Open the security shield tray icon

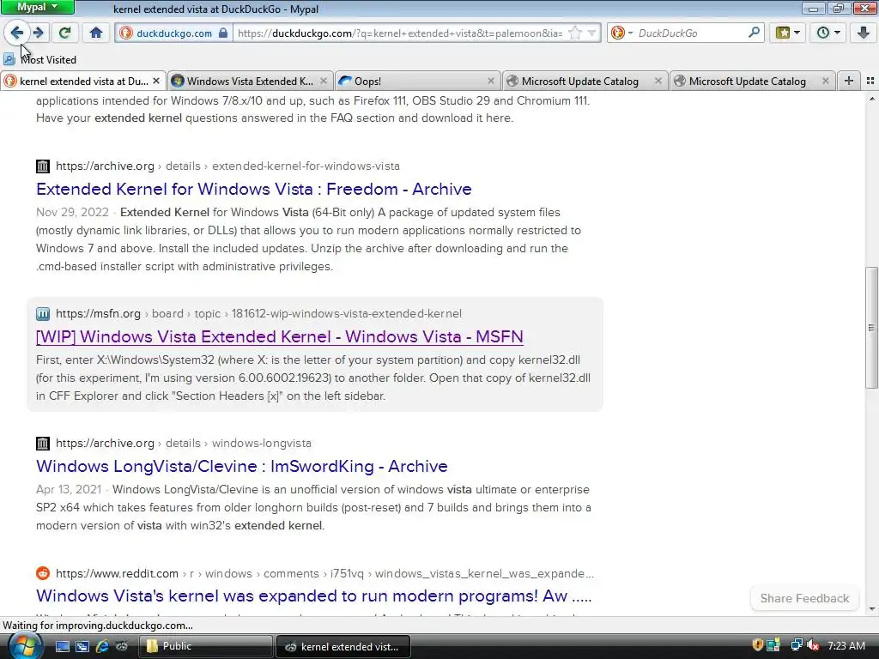click(757, 645)
